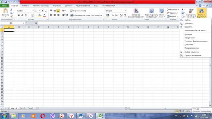Choose Заменить... from the Find menu
Image resolution: width=212 pixels, height=119 pixels.
point(189,23)
